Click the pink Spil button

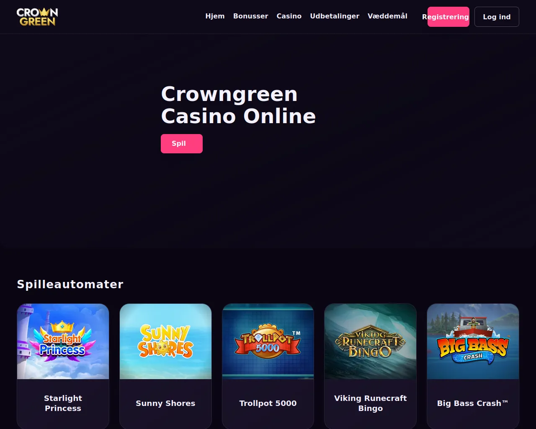click(182, 144)
